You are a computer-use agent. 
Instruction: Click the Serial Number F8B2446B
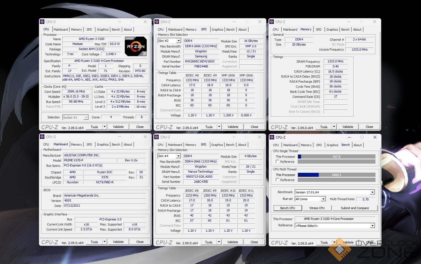pyautogui.click(x=201, y=66)
